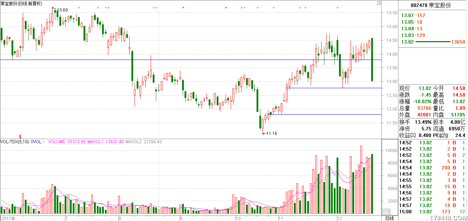Screen dimensions: 468x221
Task: Click the first magenta x marker at chart top
Action: tap(79, 8)
